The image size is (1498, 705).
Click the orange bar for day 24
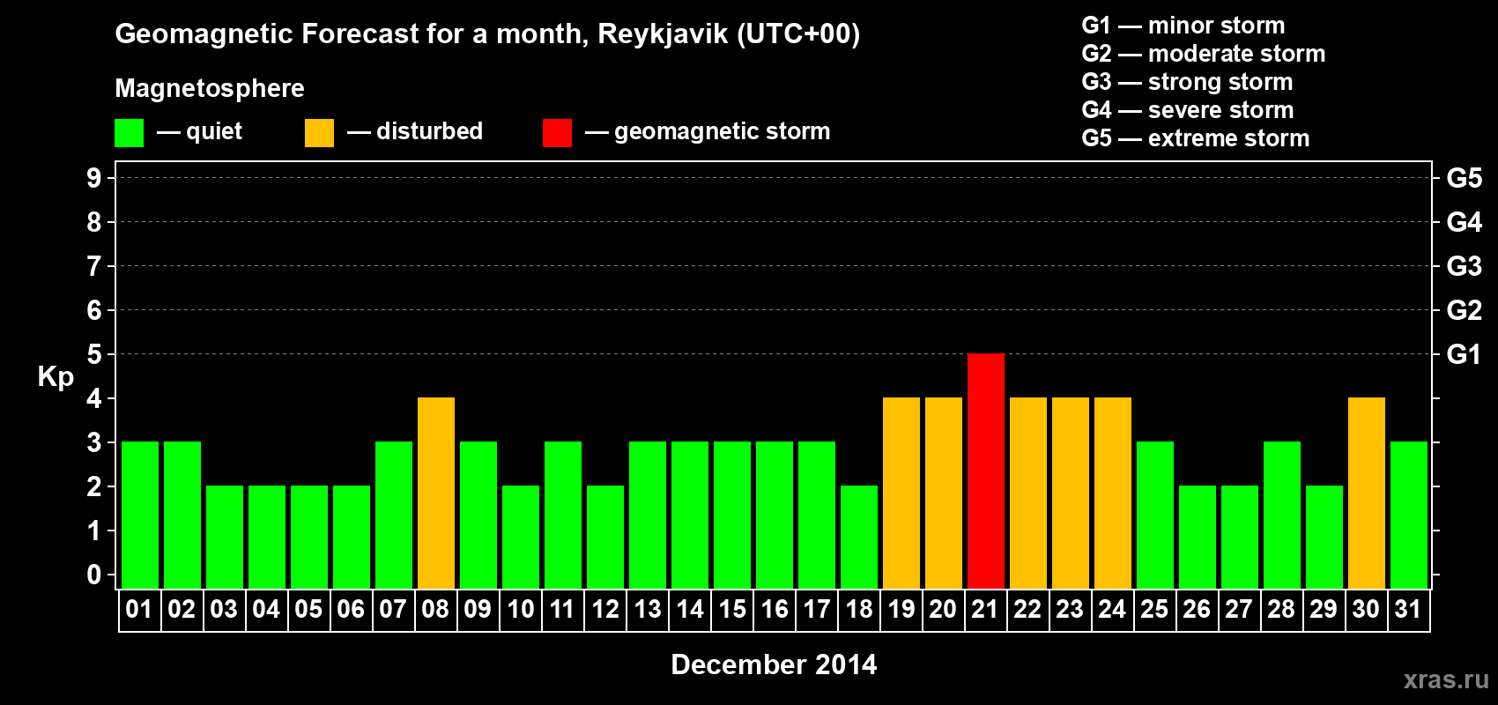tap(1112, 493)
